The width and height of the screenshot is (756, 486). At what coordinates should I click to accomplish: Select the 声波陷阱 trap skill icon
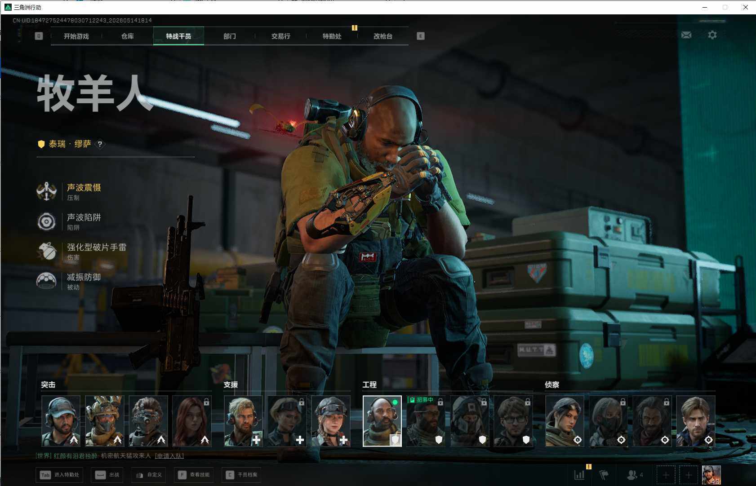pyautogui.click(x=46, y=221)
